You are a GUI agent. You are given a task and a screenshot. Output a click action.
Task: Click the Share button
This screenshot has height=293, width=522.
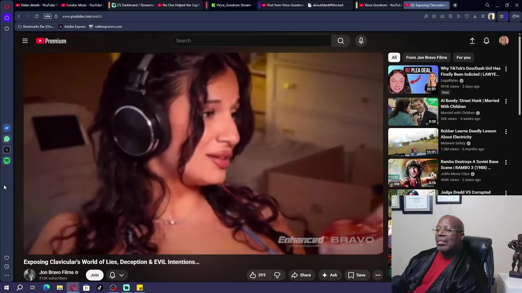click(301, 275)
